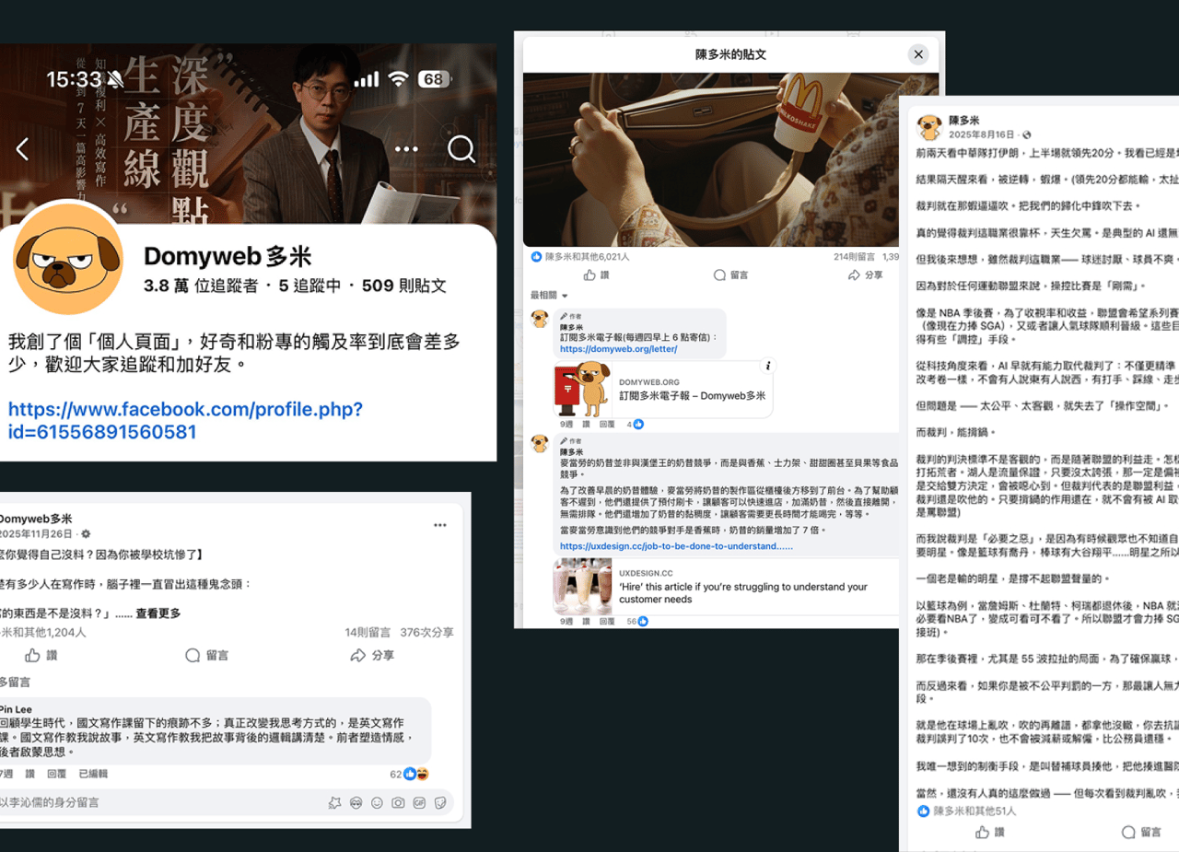Click 回覆 under the newsletter comment

tap(607, 425)
